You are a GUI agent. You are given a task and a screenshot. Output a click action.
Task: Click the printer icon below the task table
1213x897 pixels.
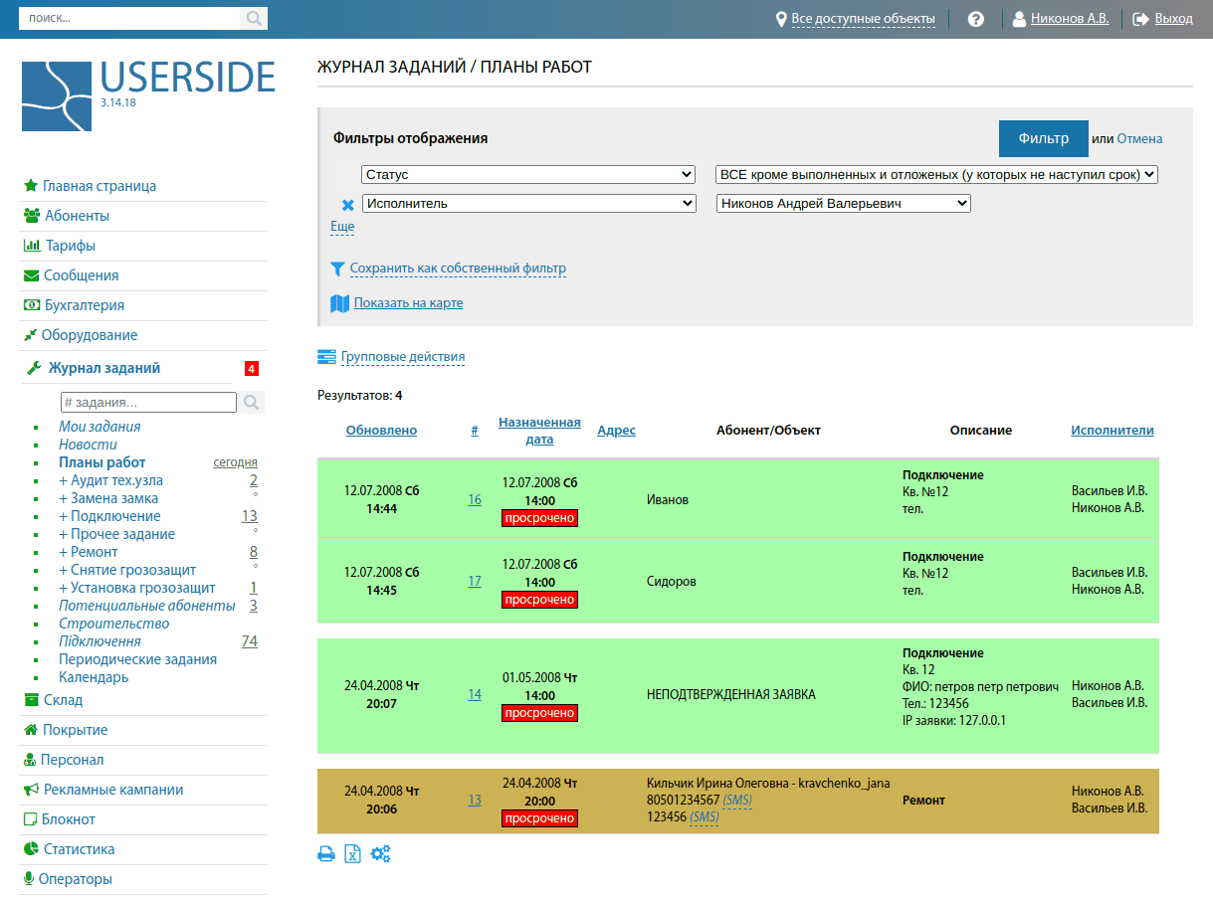[x=325, y=853]
